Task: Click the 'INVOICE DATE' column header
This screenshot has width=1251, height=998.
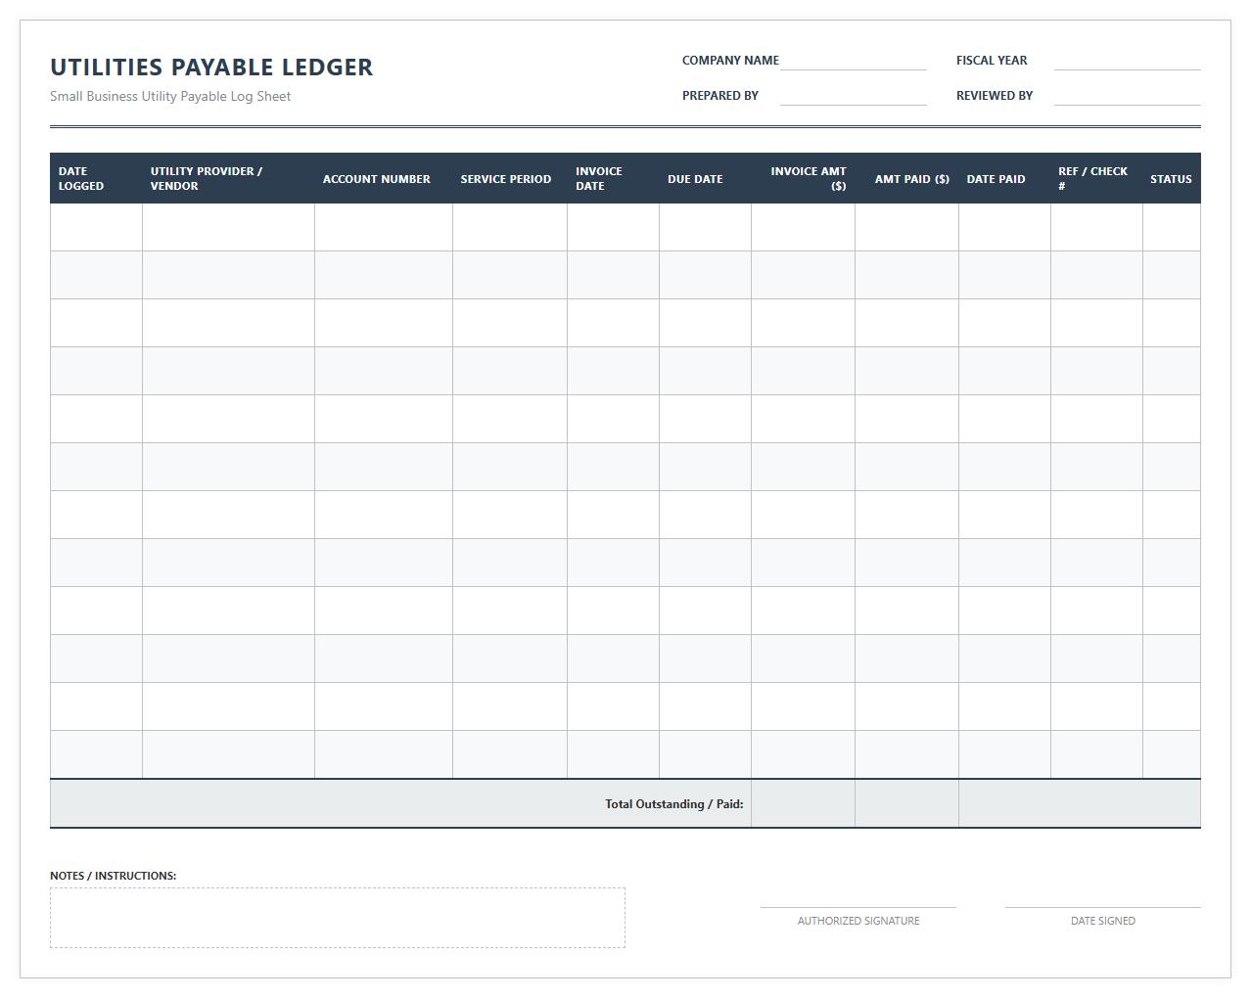Action: click(613, 178)
